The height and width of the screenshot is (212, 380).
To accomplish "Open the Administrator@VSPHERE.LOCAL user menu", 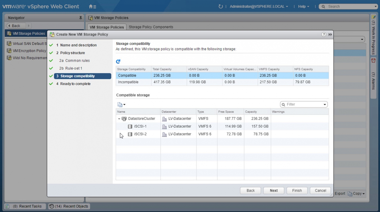I will click(x=259, y=6).
